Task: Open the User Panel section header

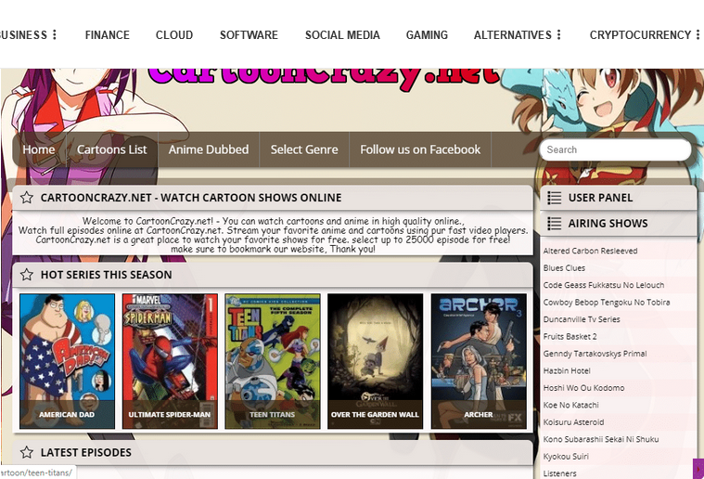Action: pos(619,198)
